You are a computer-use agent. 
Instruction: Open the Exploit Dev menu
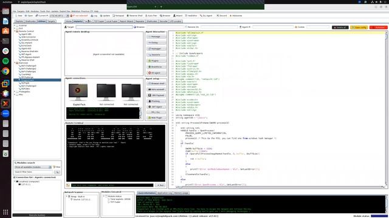tap(64, 12)
